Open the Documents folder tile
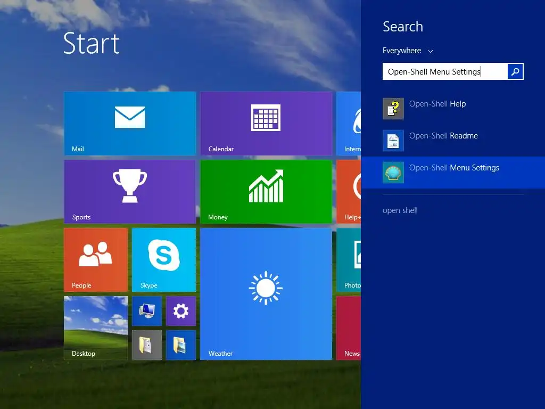545x409 pixels. [147, 345]
